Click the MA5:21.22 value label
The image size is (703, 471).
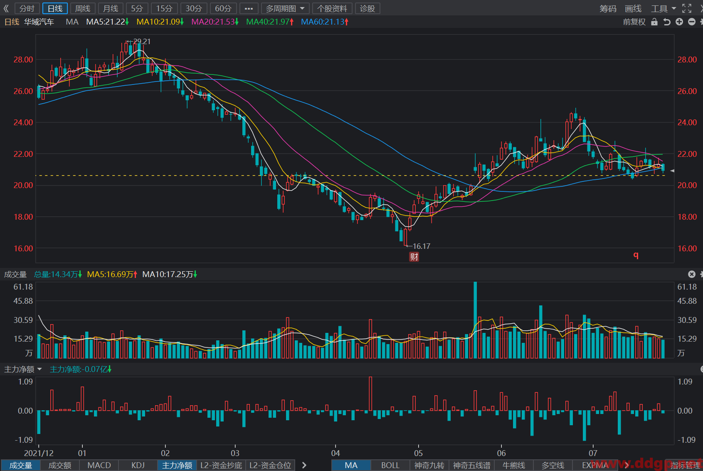107,22
